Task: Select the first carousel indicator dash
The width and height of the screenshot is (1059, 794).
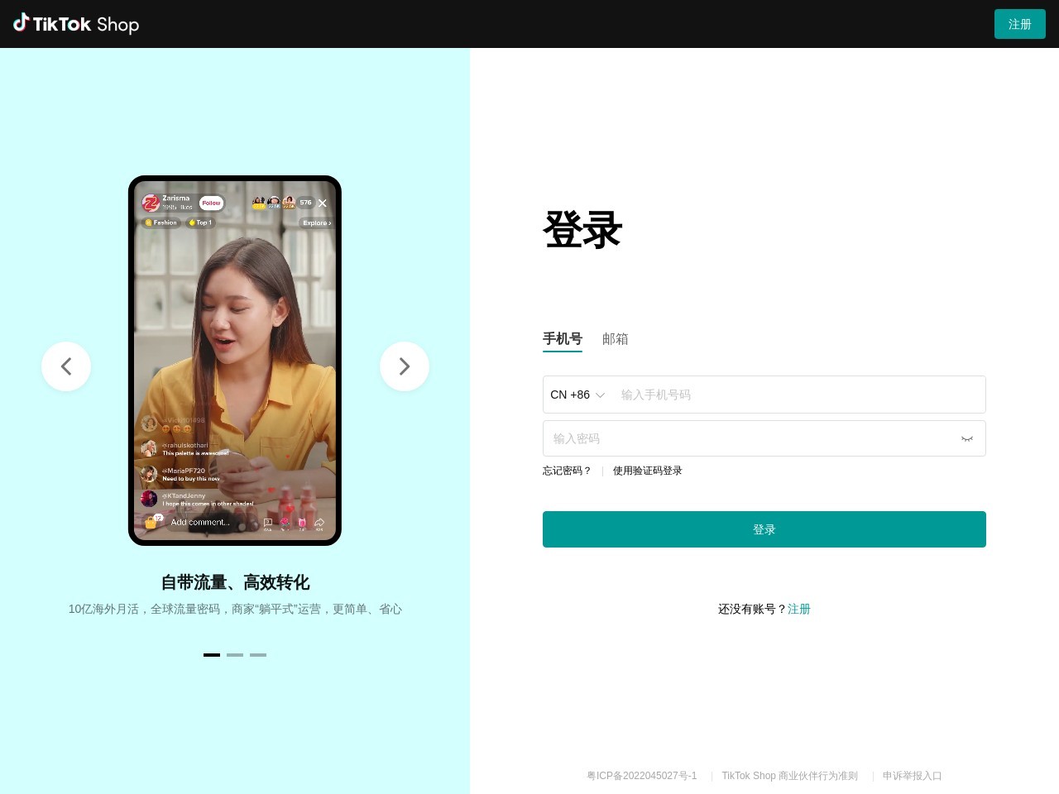Action: 212,655
